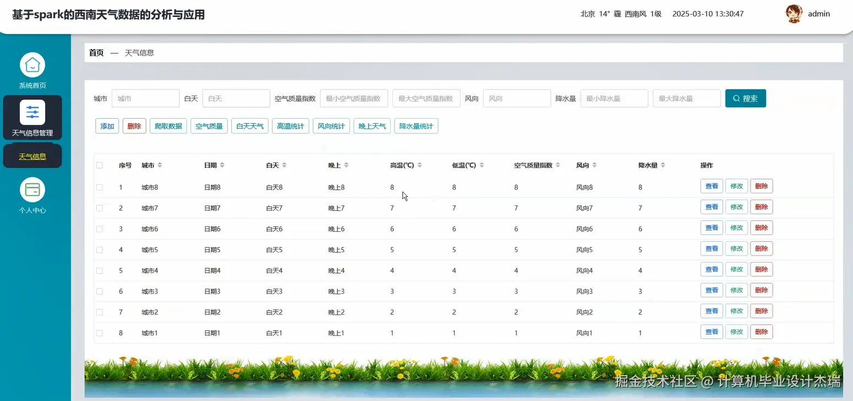
Task: Sort table by 城市 column arrows
Action: coord(160,165)
